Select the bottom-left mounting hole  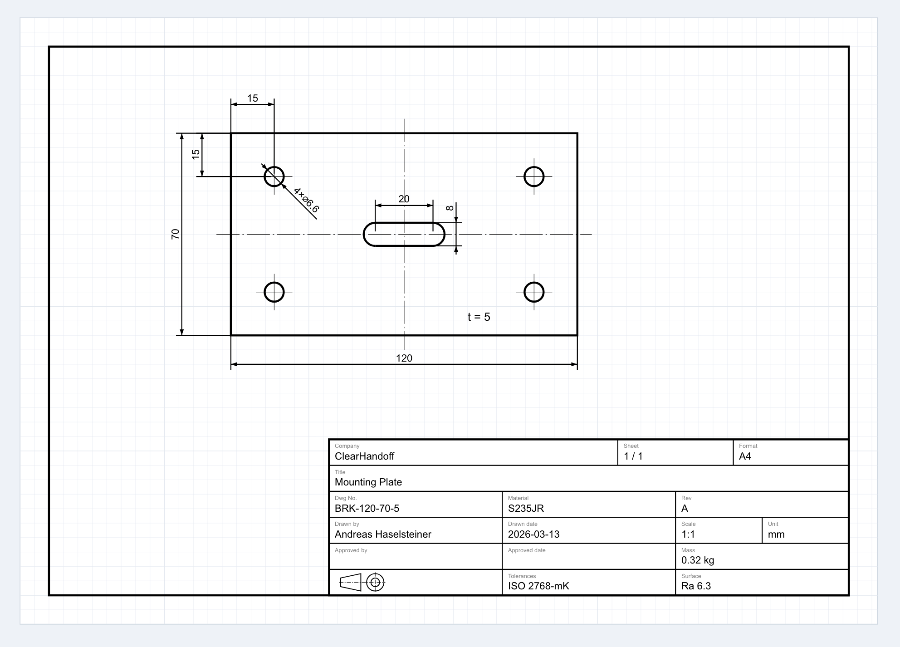coord(274,292)
